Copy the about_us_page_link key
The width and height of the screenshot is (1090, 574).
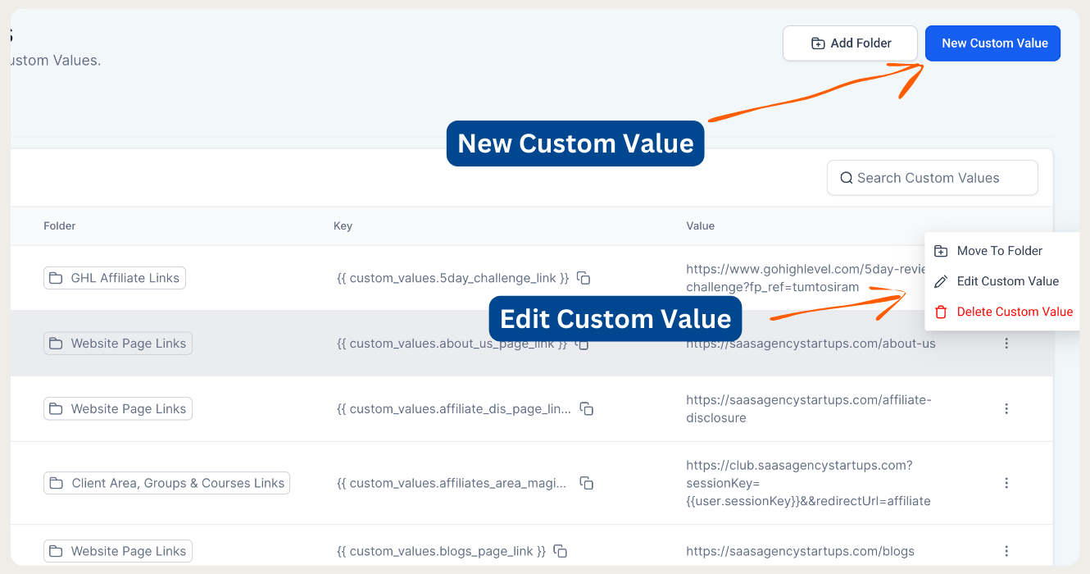(x=582, y=344)
